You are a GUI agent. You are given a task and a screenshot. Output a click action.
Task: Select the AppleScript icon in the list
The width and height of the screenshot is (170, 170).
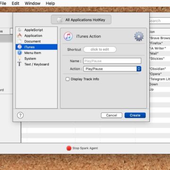[19, 30]
